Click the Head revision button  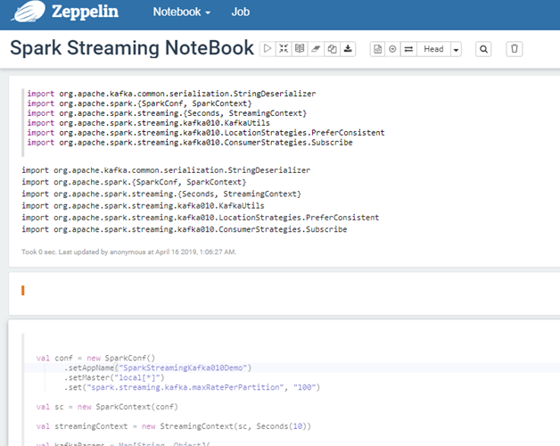[x=433, y=49]
